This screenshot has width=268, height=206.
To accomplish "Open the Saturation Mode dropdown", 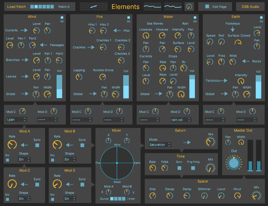I will (x=160, y=145).
